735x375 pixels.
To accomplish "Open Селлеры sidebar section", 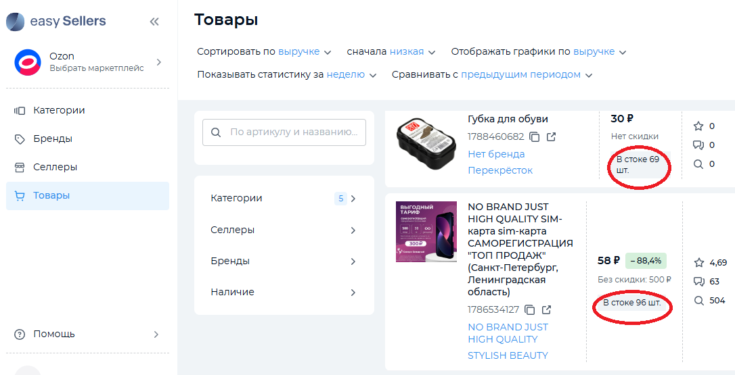I will [55, 167].
